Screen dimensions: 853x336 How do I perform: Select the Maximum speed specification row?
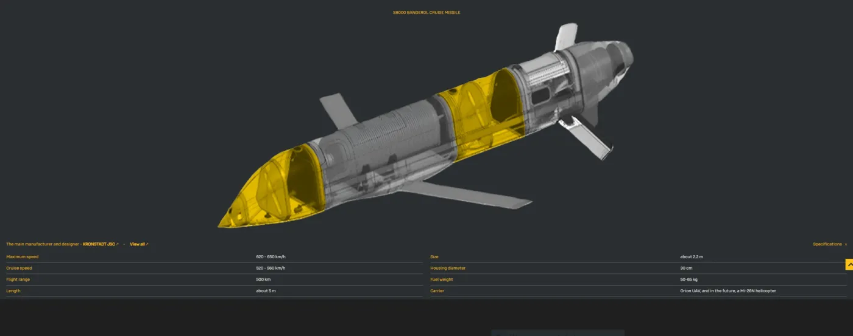pyautogui.click(x=22, y=257)
